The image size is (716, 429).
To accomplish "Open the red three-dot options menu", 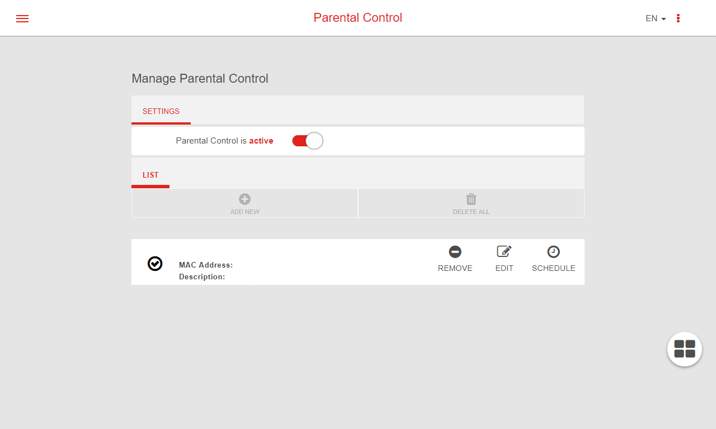I will (678, 18).
